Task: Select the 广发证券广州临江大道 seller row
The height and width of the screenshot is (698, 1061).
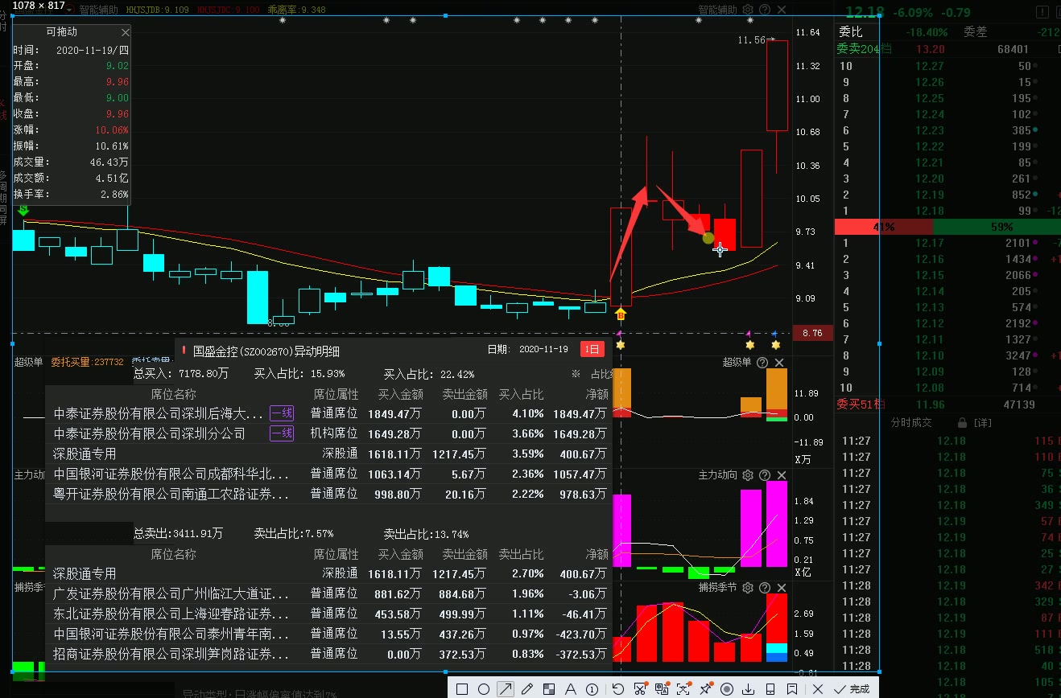Action: pos(328,593)
